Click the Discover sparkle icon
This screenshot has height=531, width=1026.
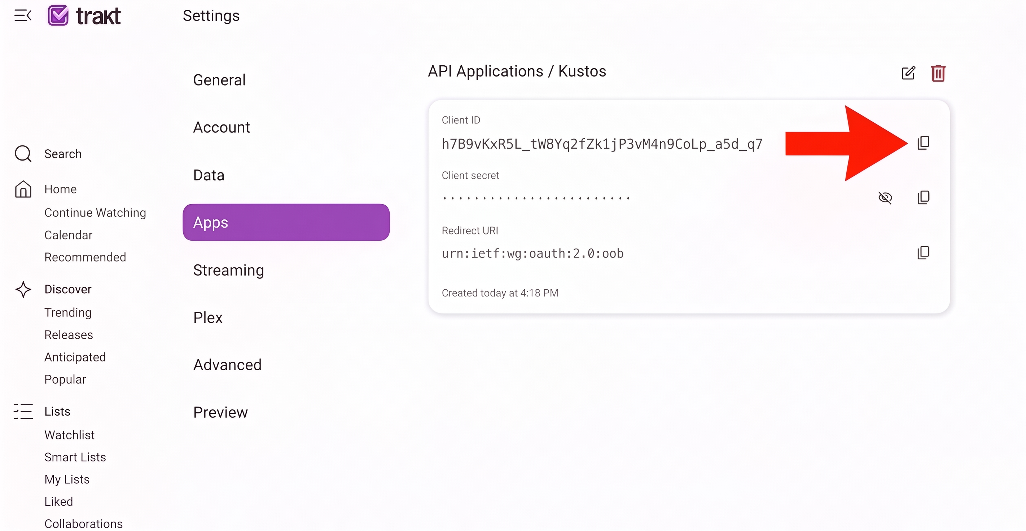click(23, 290)
